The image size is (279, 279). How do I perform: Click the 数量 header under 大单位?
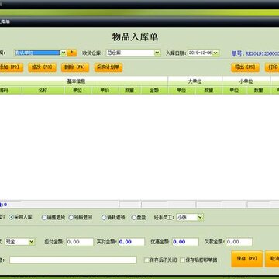point(208,90)
